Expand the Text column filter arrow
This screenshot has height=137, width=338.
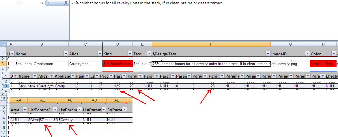point(149,54)
